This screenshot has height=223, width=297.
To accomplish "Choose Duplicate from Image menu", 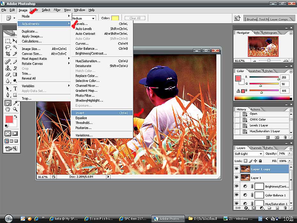I will coord(44,31).
